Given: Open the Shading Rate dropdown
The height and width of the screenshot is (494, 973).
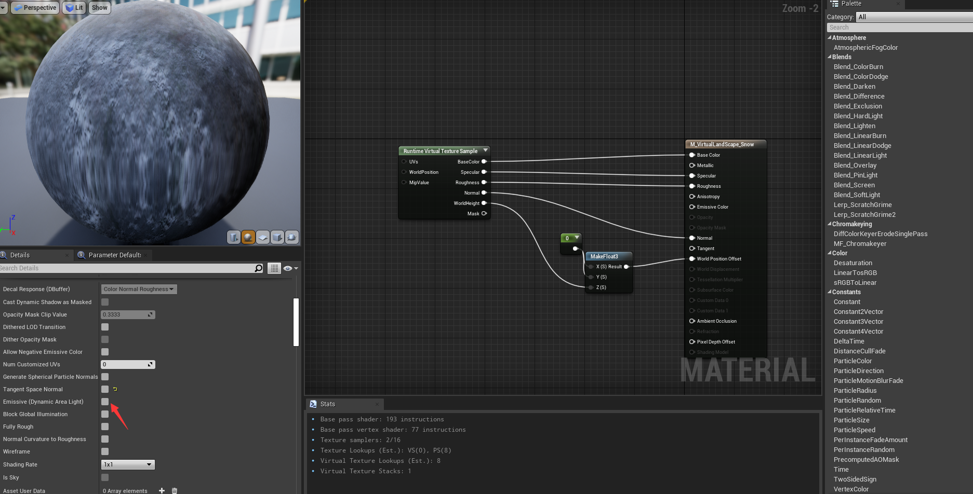Looking at the screenshot, I should tap(128, 464).
